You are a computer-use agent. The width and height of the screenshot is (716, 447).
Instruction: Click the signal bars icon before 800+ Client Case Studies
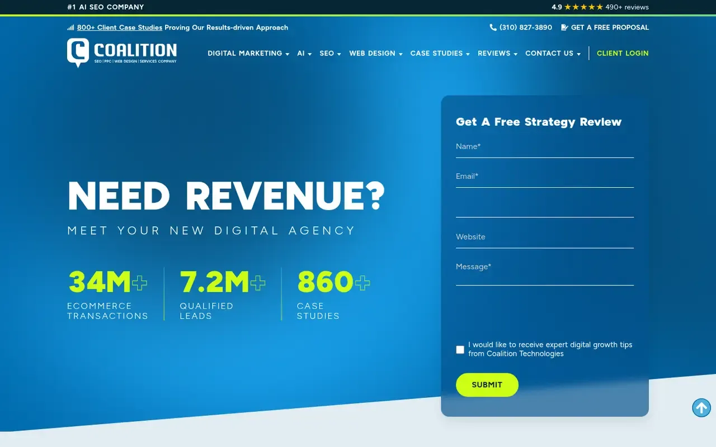click(70, 27)
